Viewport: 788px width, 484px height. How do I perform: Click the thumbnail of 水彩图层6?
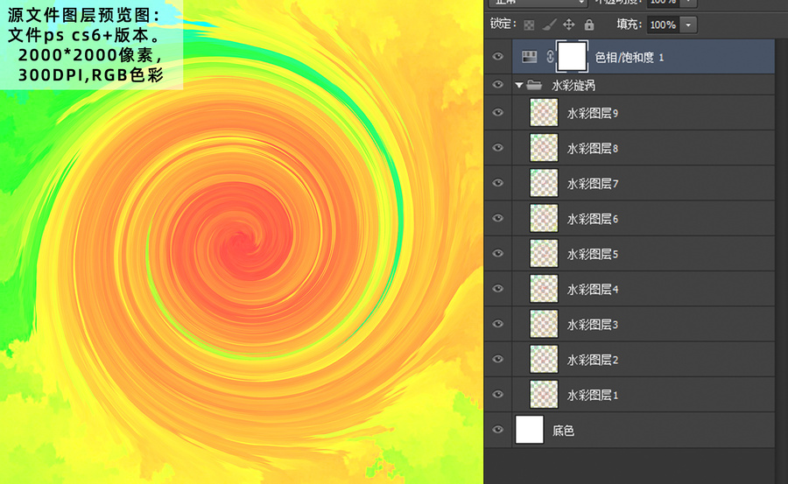point(544,218)
